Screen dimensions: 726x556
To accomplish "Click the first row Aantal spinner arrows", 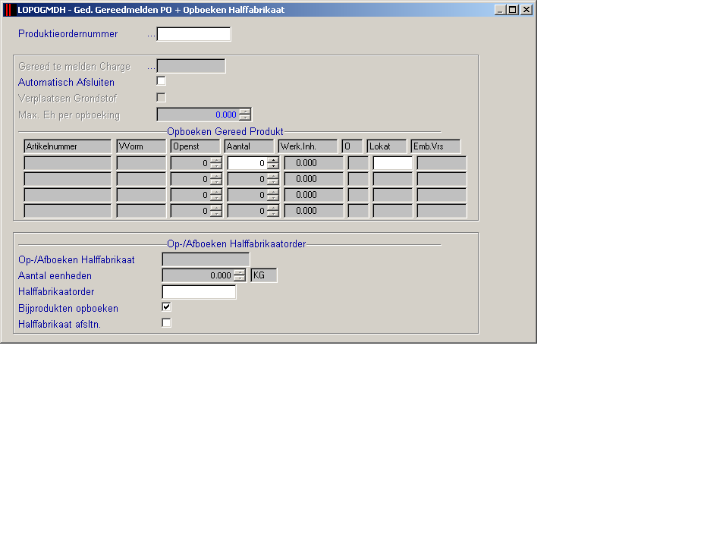I will tap(273, 163).
